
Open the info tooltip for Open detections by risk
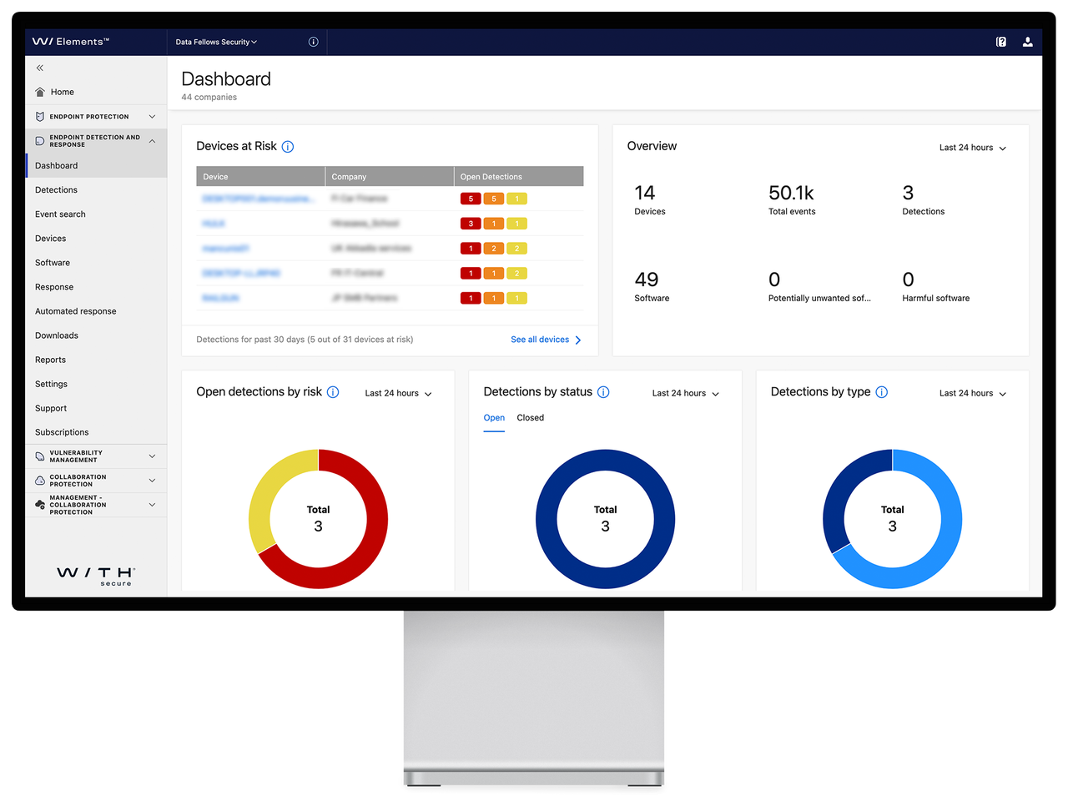[333, 391]
